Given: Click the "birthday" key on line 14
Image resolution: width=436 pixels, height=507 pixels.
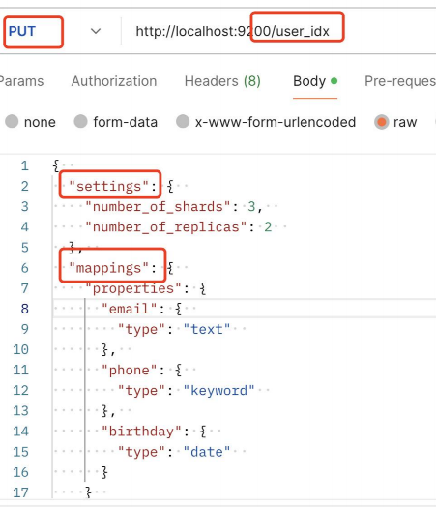Looking at the screenshot, I should point(141,432).
